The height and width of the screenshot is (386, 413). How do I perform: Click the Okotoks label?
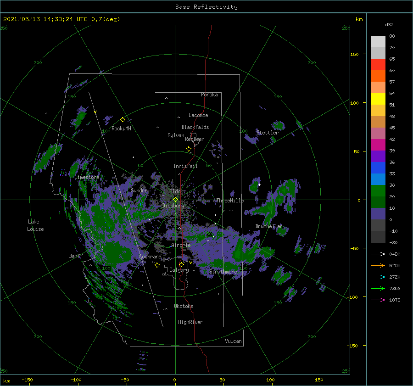point(184,306)
